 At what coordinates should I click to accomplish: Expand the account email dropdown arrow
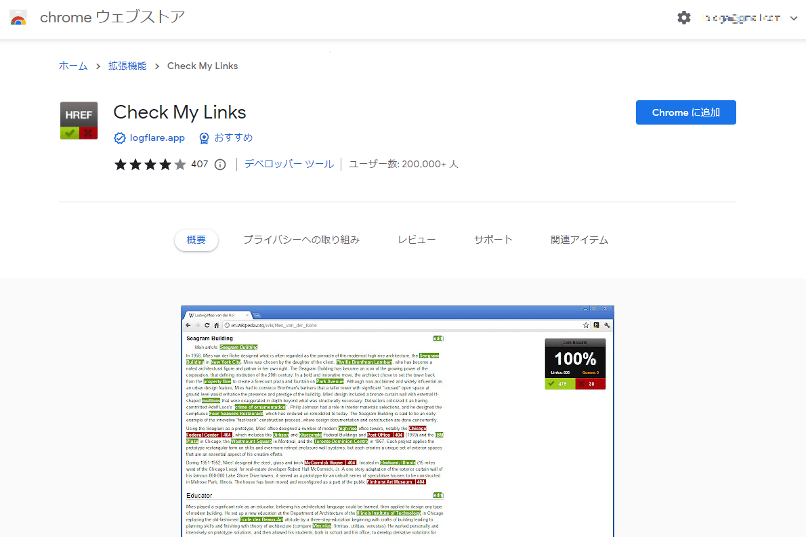point(794,18)
